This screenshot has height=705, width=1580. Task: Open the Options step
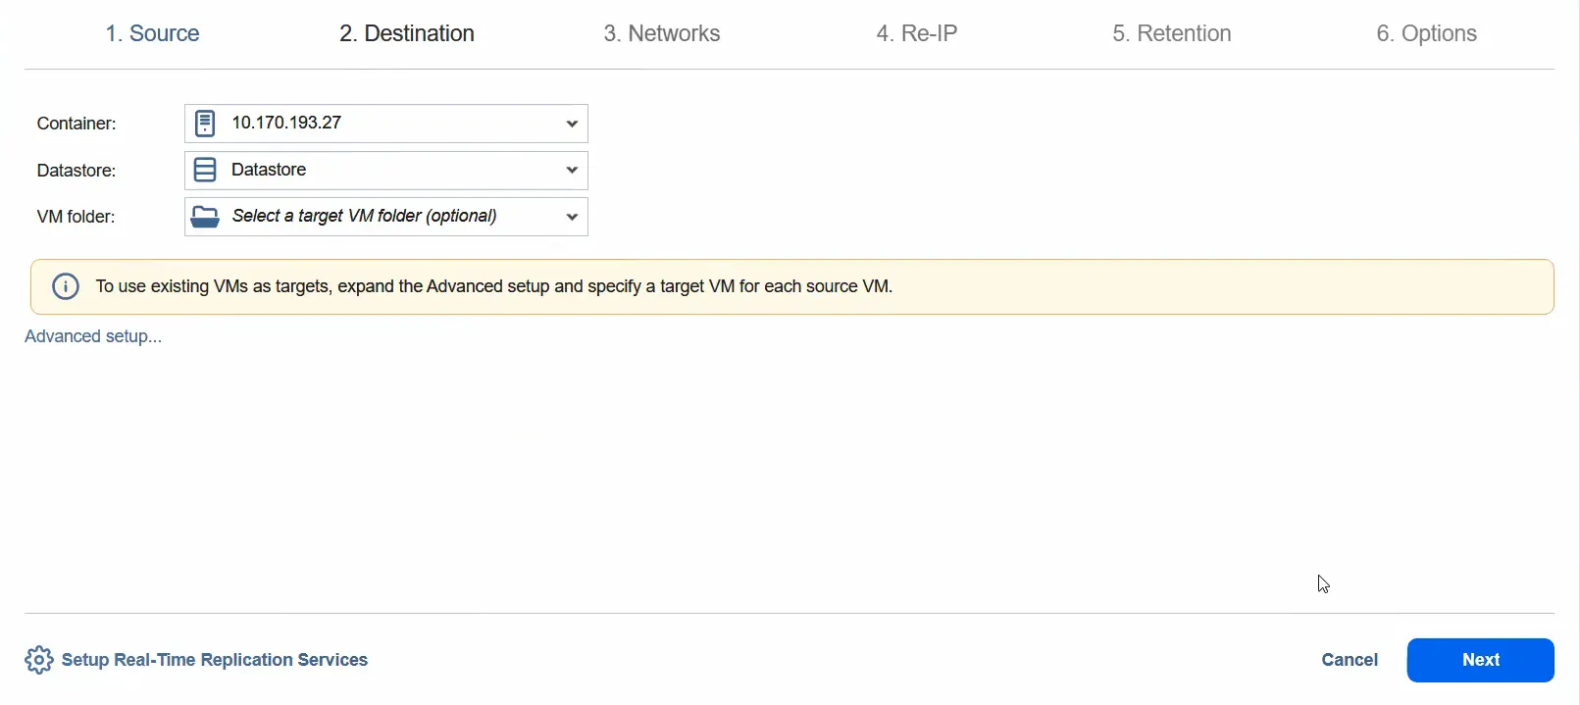pyautogui.click(x=1427, y=32)
